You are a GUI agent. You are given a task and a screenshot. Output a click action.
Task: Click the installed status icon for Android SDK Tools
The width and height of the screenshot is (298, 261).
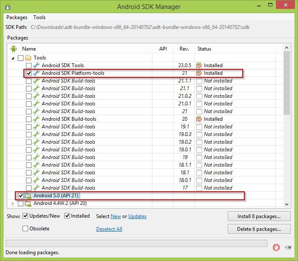pyautogui.click(x=199, y=65)
